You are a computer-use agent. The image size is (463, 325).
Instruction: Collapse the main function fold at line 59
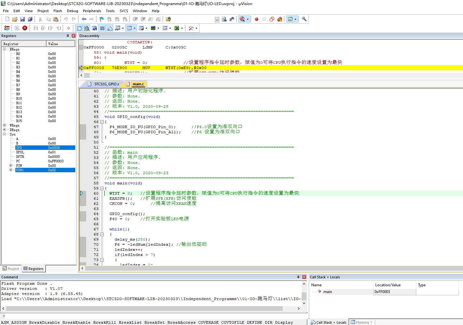[102, 188]
